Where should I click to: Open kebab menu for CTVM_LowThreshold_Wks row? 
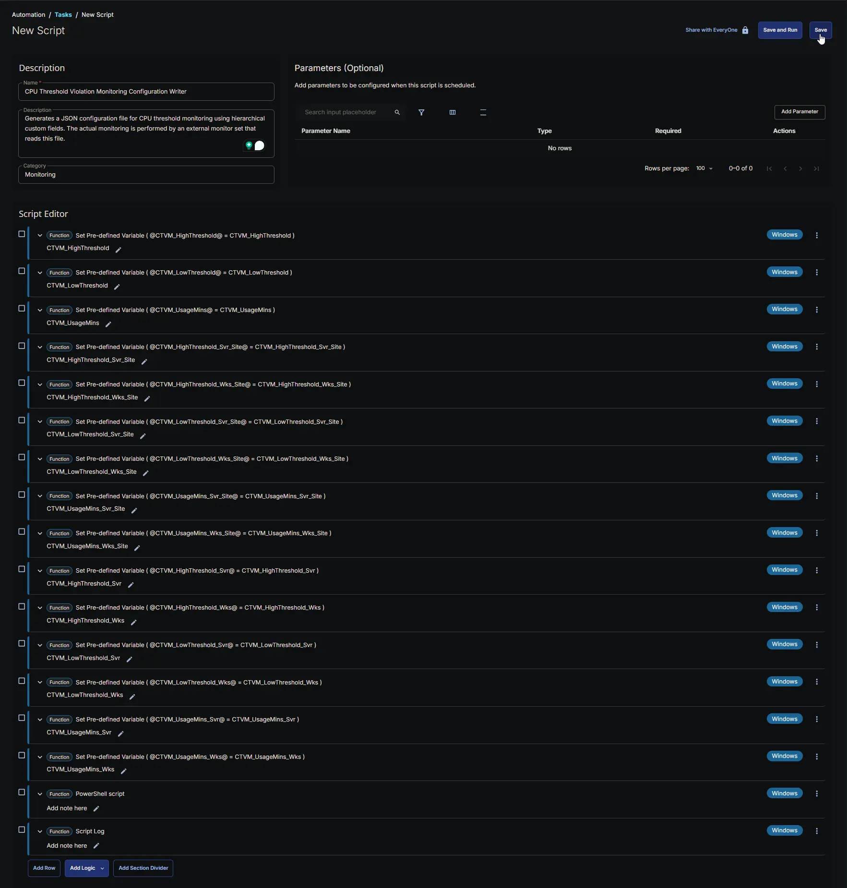click(x=817, y=682)
